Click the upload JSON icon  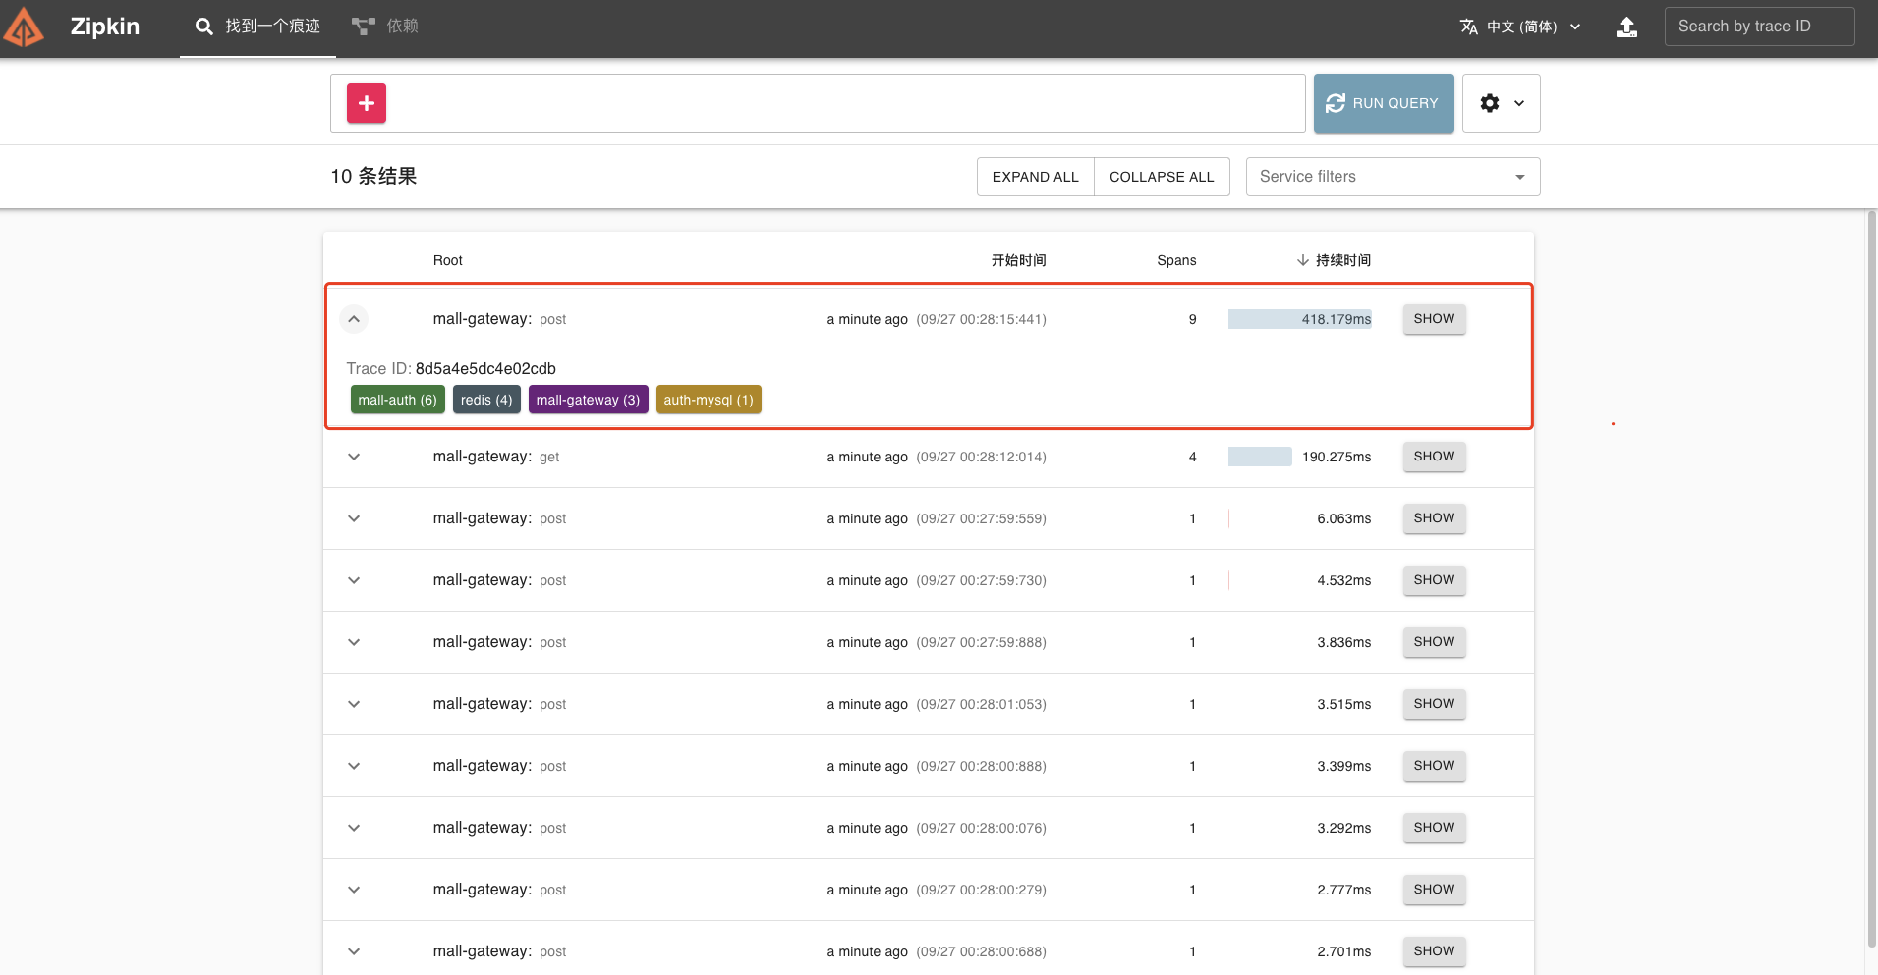pyautogui.click(x=1627, y=27)
